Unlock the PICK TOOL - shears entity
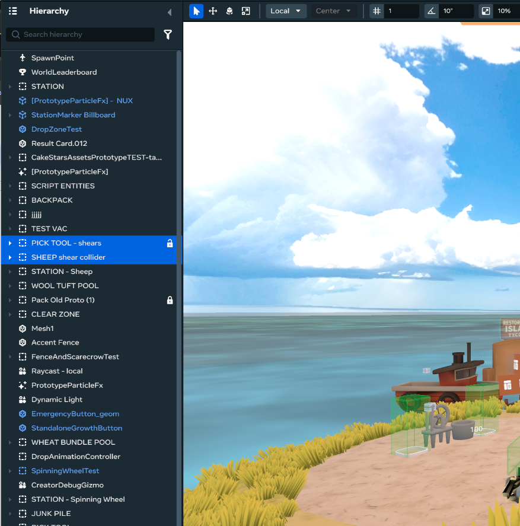Image resolution: width=520 pixels, height=526 pixels. click(170, 243)
